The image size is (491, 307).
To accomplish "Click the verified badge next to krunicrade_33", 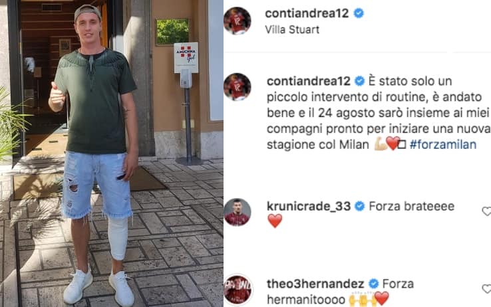I will (360, 207).
